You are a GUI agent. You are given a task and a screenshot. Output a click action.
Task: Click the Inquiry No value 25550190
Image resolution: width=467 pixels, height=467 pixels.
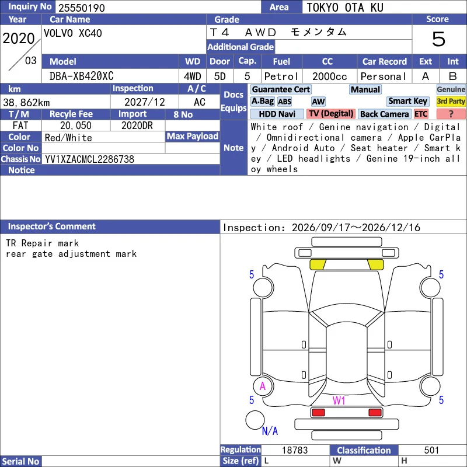tap(82, 8)
